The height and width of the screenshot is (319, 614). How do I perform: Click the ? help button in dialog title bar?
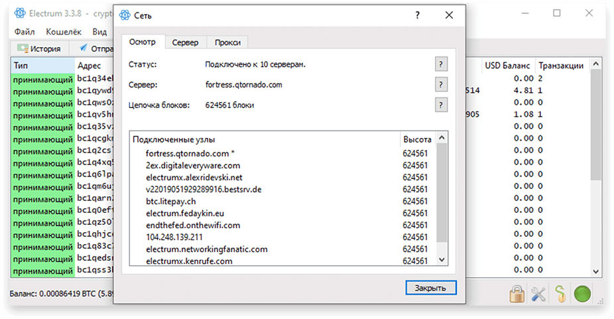coord(418,15)
